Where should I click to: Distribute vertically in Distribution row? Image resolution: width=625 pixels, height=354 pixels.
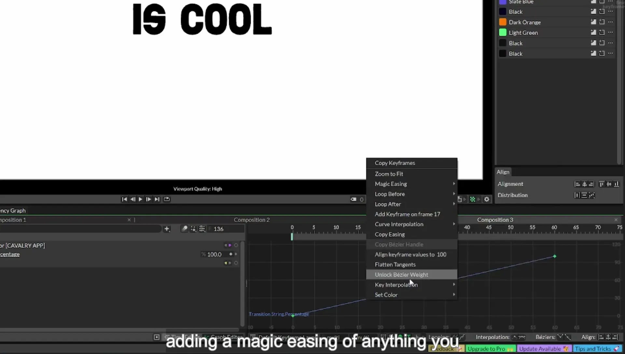584,195
